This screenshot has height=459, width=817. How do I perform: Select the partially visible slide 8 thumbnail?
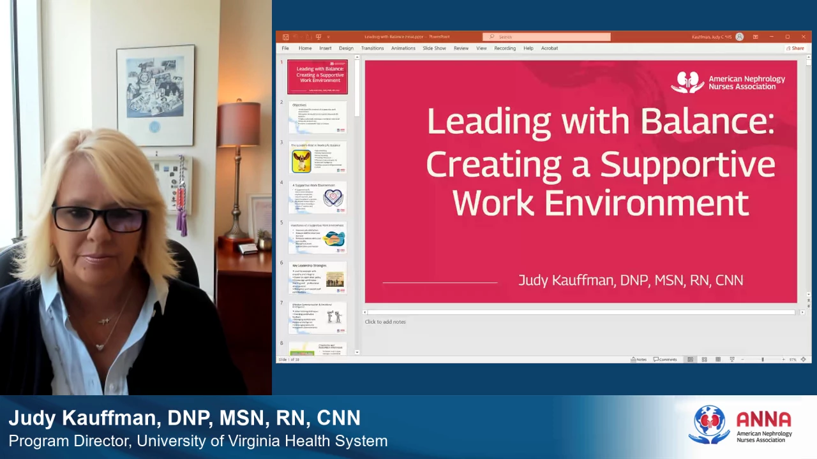317,349
